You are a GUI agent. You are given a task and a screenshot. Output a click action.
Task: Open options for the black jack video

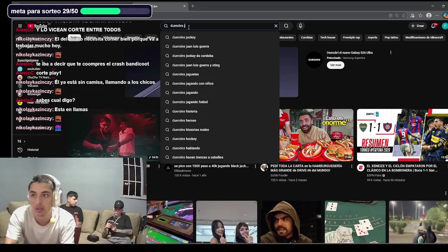(x=255, y=166)
